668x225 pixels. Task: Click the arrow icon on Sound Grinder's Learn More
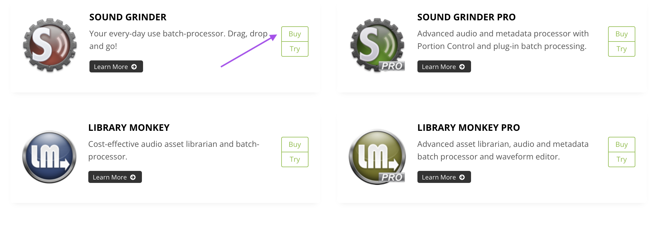pyautogui.click(x=134, y=66)
